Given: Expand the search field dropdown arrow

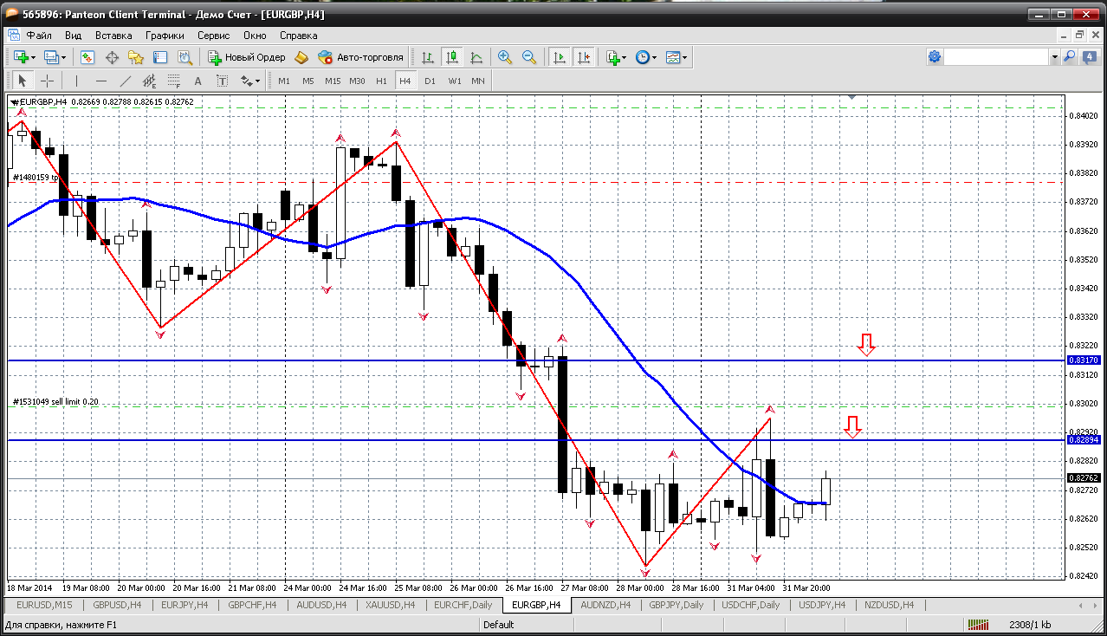Looking at the screenshot, I should pyautogui.click(x=1054, y=57).
